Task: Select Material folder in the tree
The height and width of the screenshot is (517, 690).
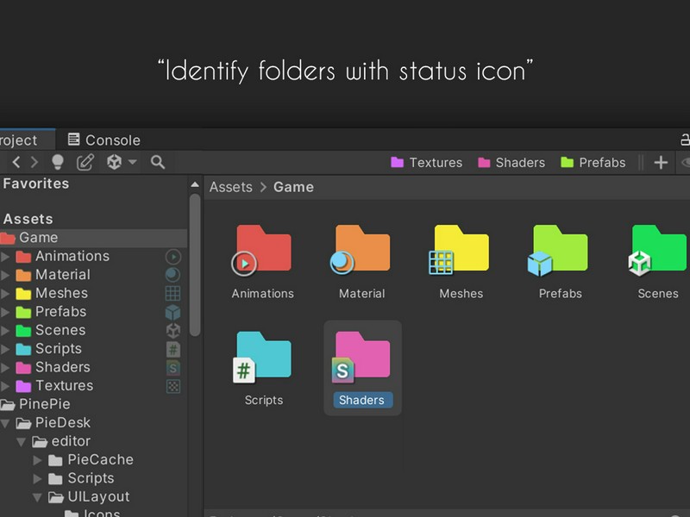Action: [x=62, y=274]
